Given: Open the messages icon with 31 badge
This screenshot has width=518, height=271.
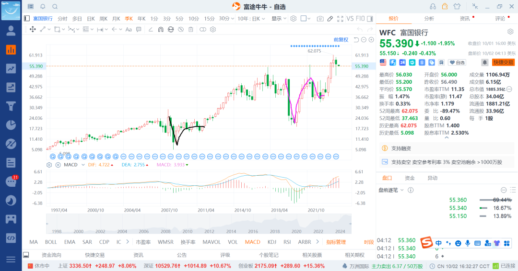Looking at the screenshot, I should 11,181.
